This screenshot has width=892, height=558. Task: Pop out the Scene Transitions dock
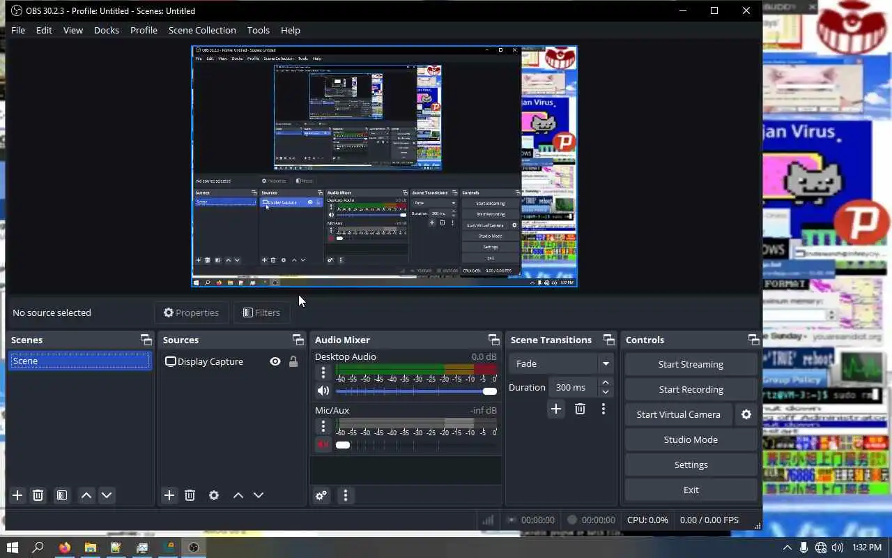(609, 340)
